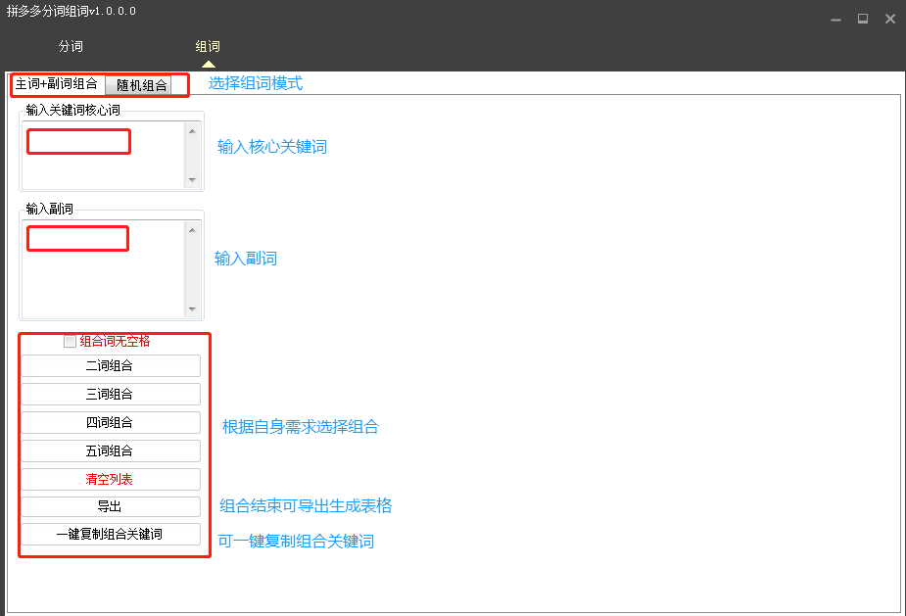Image resolution: width=906 pixels, height=616 pixels.
Task: Maximize the application window
Action: (863, 18)
